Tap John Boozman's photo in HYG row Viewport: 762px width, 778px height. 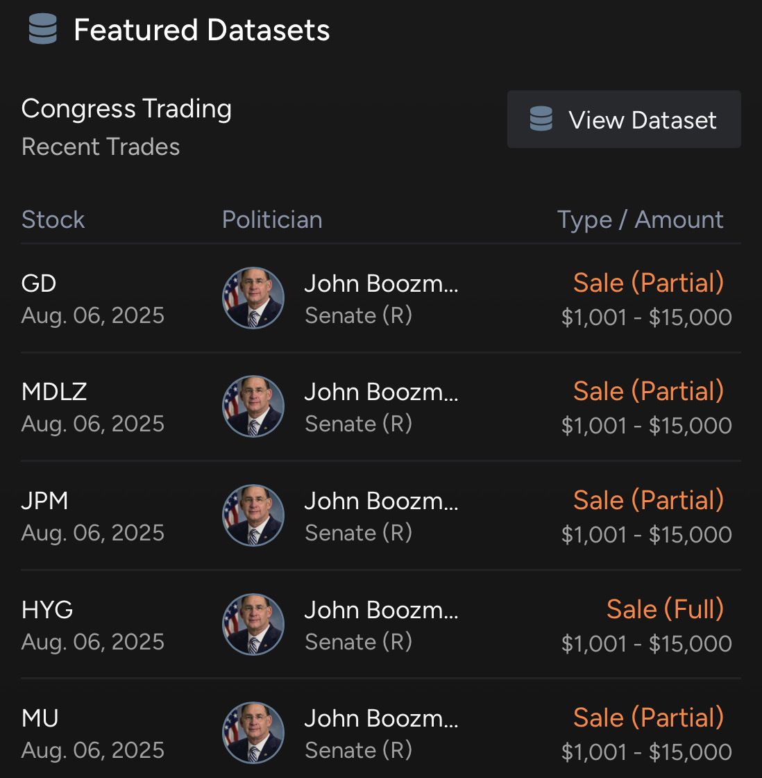coord(253,624)
